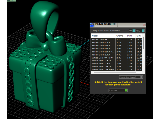This screenshot has width=159, height=119.
Task: Select the Yellow Gold:10KY row
Action: click(x=117, y=43)
